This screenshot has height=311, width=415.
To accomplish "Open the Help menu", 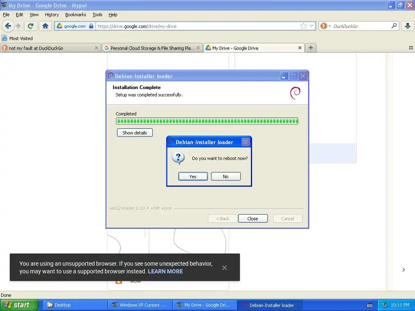I will [x=113, y=15].
